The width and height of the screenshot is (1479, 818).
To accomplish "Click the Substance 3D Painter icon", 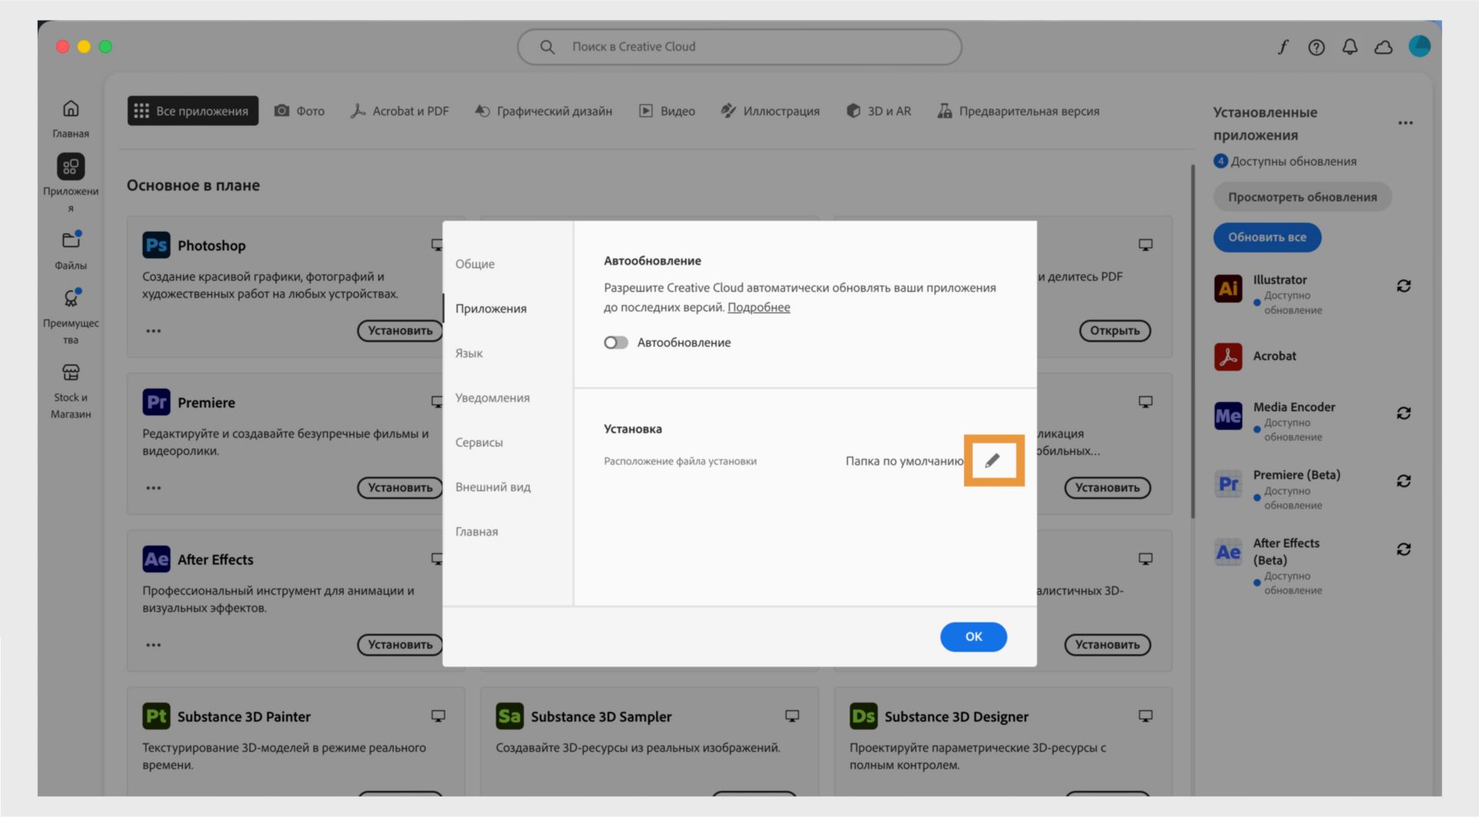I will (156, 716).
